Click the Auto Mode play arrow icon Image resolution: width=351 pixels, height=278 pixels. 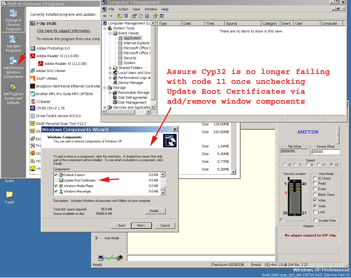pos(97,238)
